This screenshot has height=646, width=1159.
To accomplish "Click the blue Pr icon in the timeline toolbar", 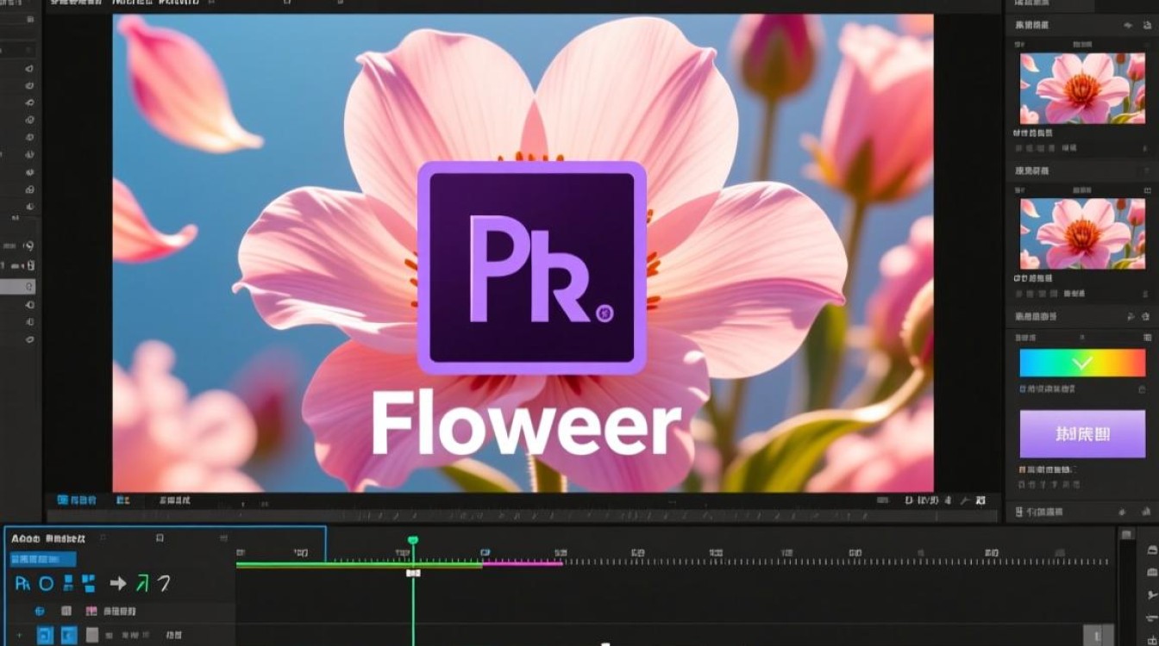I will click(23, 583).
